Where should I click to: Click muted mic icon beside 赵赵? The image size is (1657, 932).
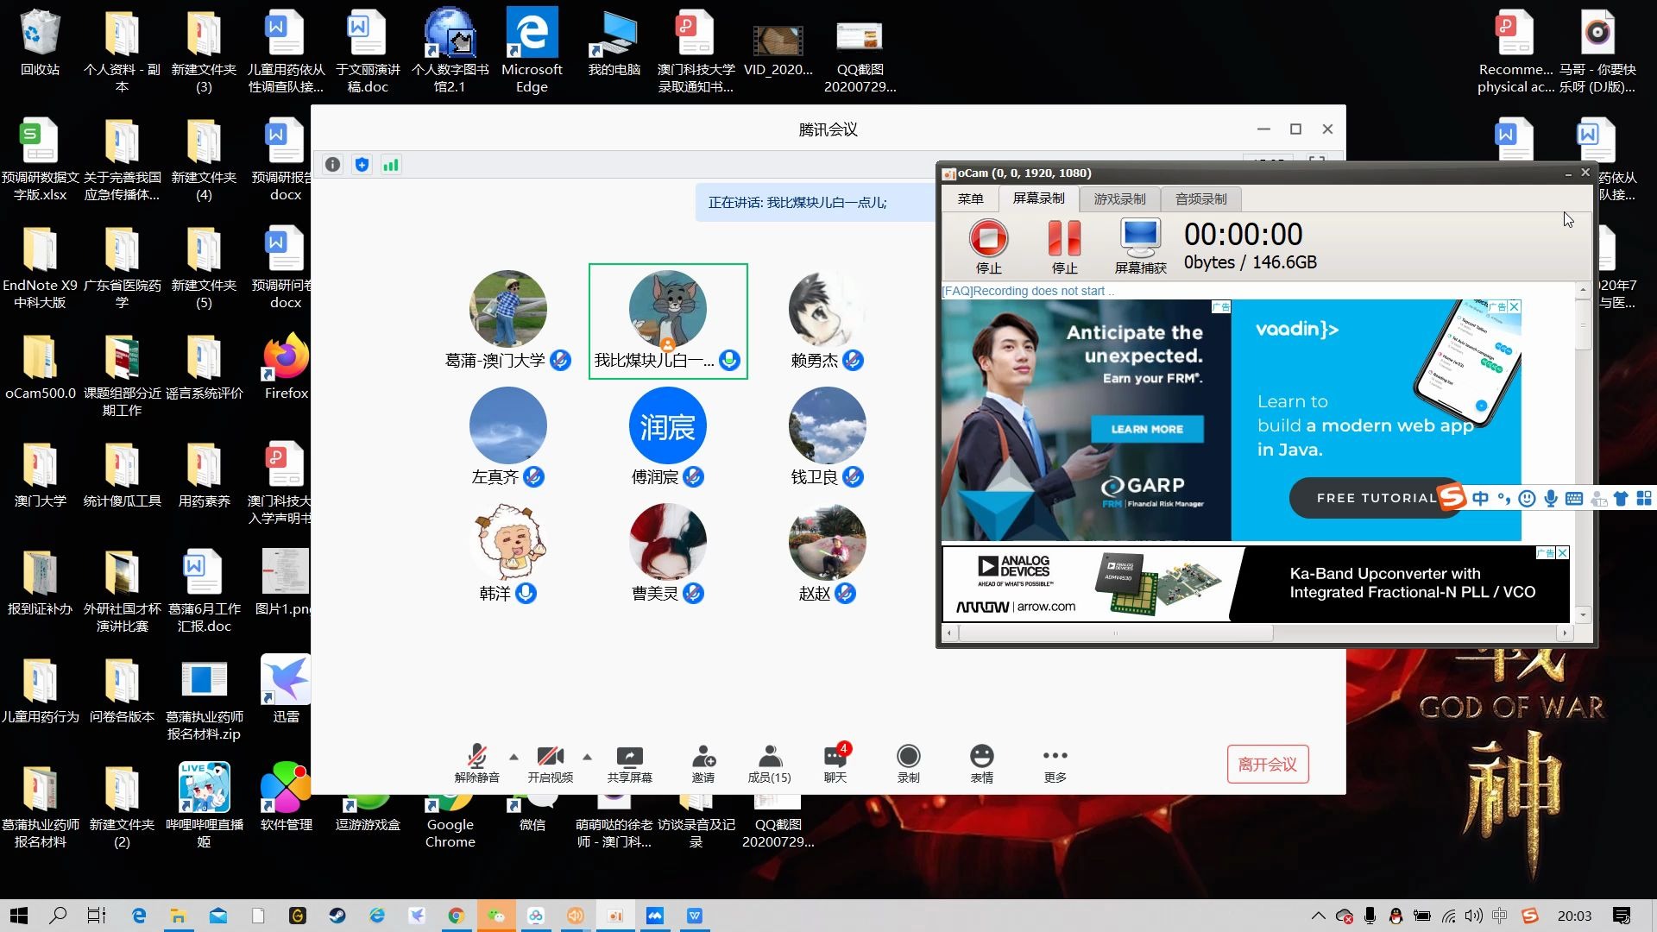coord(846,593)
